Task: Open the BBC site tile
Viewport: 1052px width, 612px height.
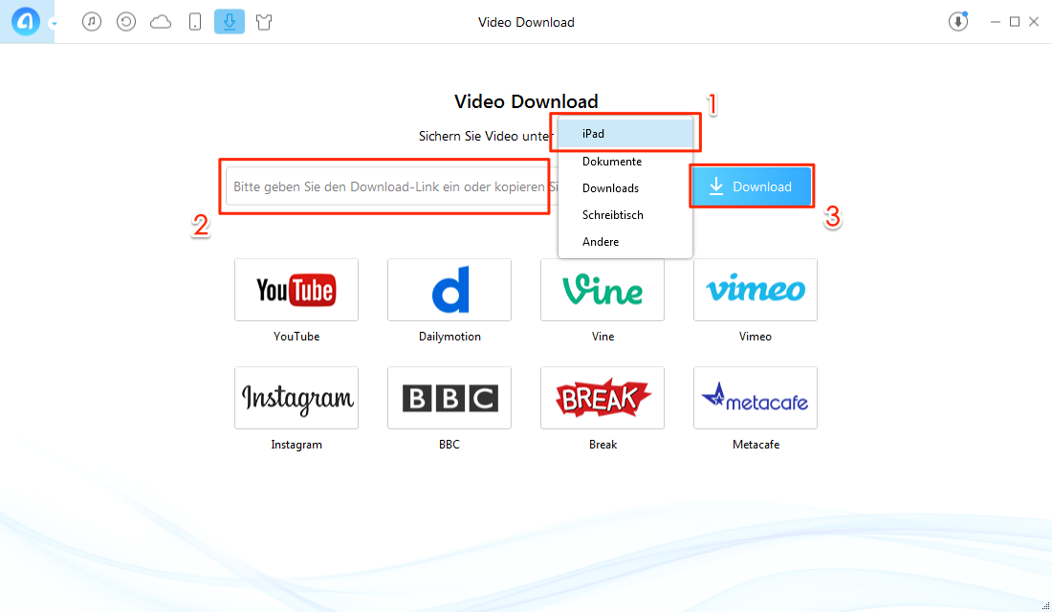Action: click(449, 398)
